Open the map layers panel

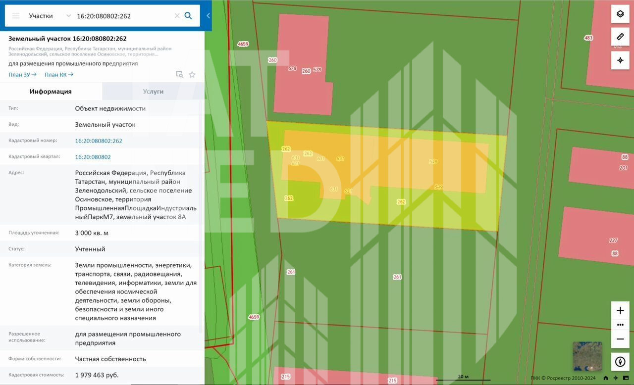coord(620,14)
